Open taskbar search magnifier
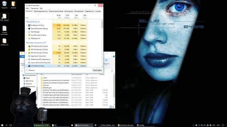 tap(6, 125)
